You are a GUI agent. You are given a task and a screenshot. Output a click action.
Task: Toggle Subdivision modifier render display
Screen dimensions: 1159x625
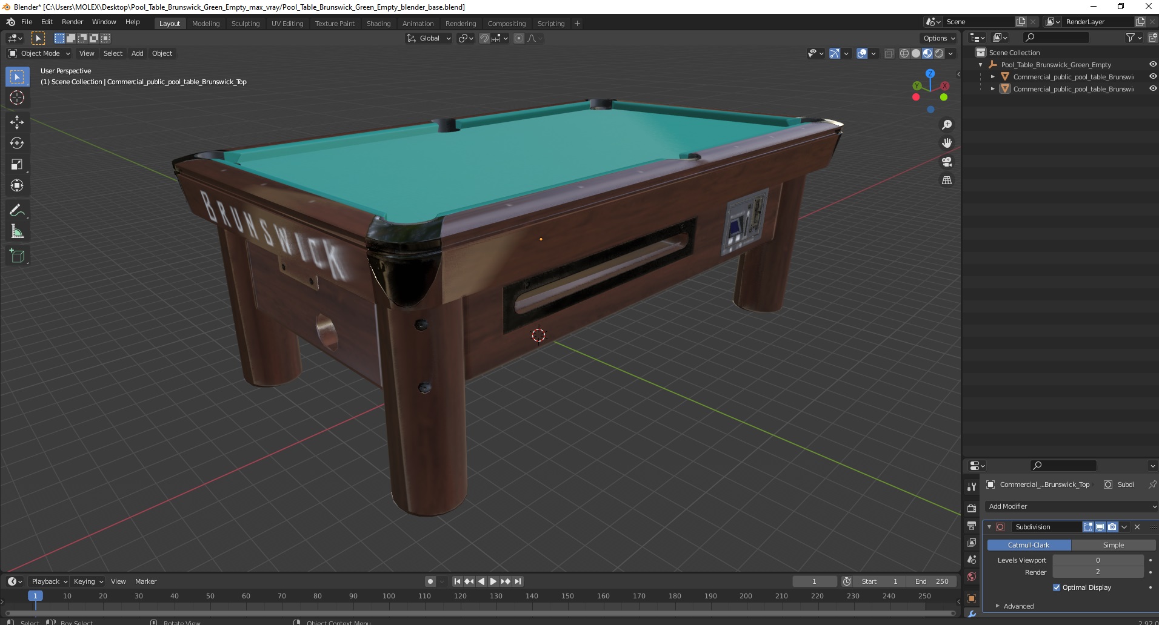1112,527
